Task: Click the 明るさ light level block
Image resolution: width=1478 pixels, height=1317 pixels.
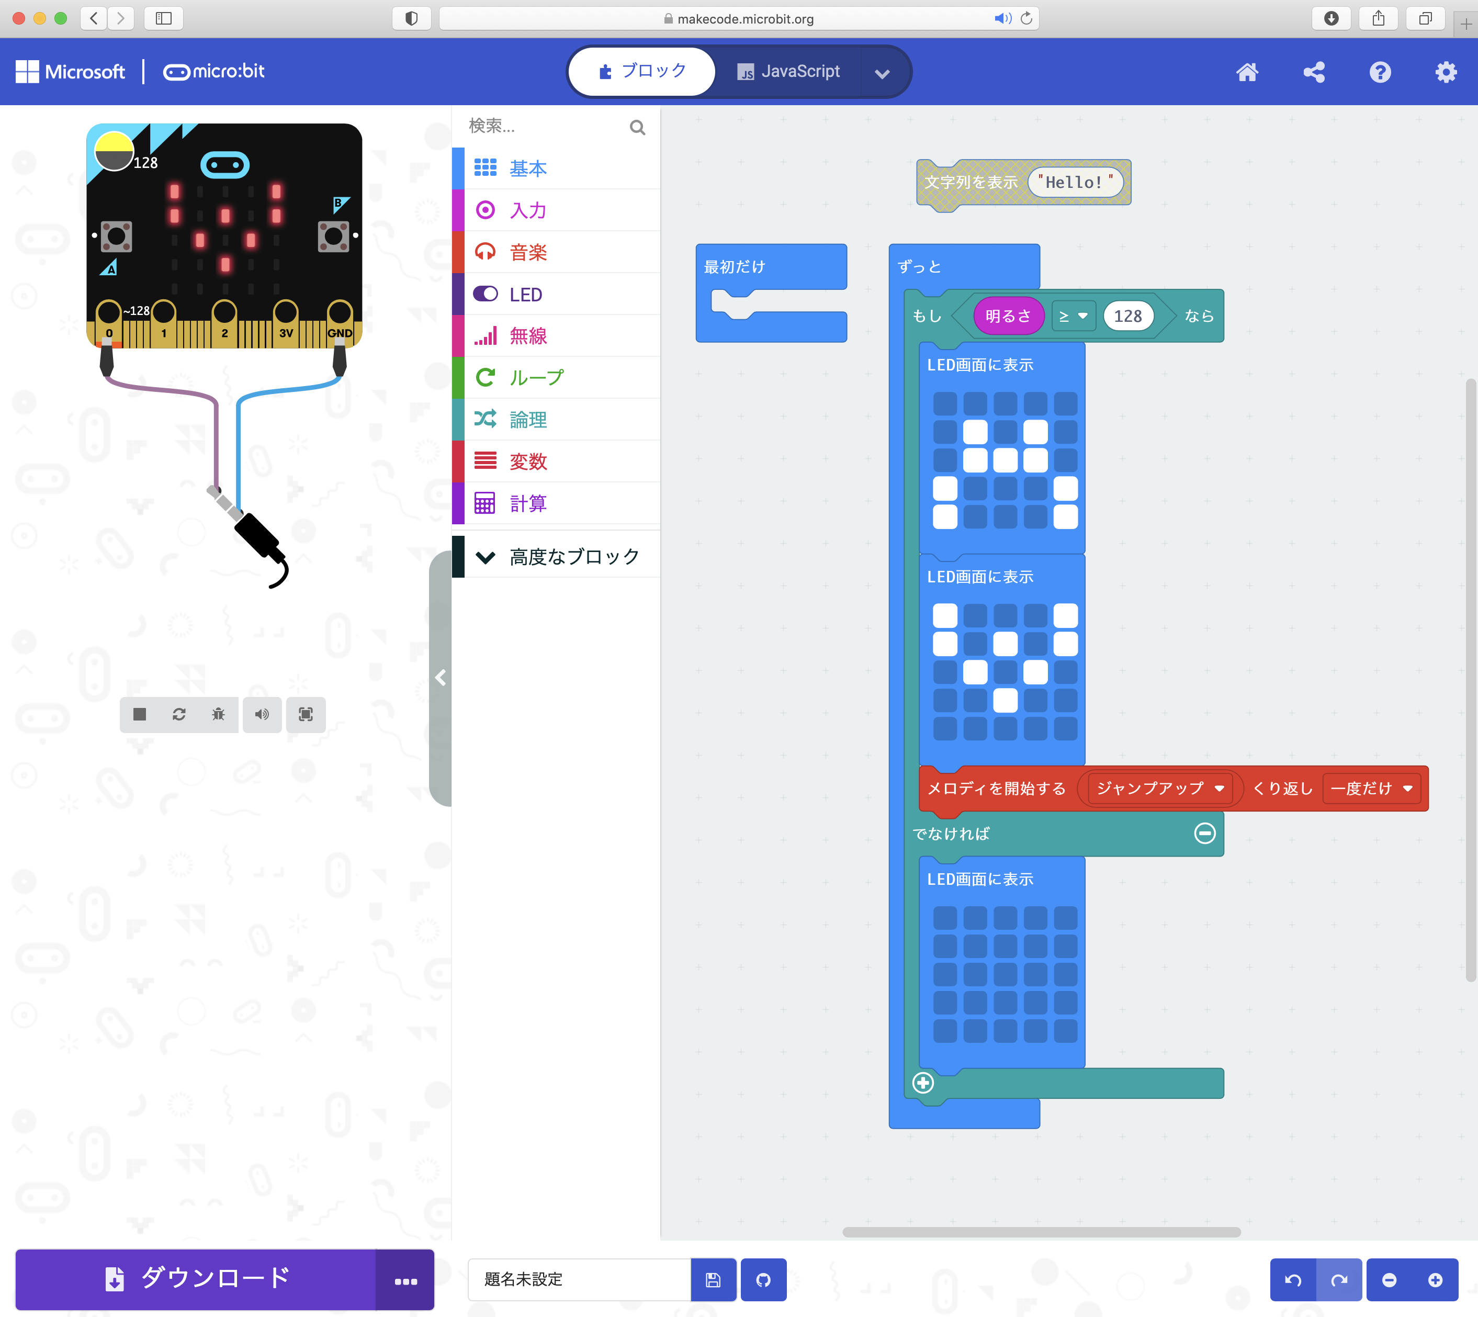Action: 1008,316
